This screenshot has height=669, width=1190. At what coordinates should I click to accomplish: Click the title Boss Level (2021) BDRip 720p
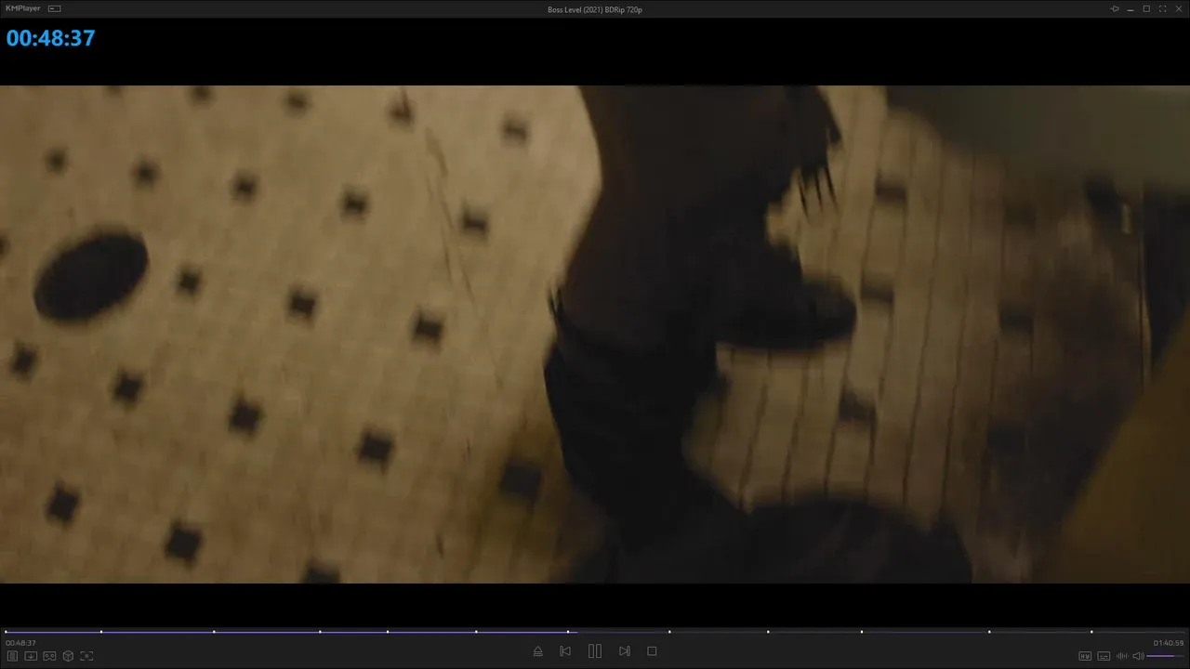click(595, 9)
